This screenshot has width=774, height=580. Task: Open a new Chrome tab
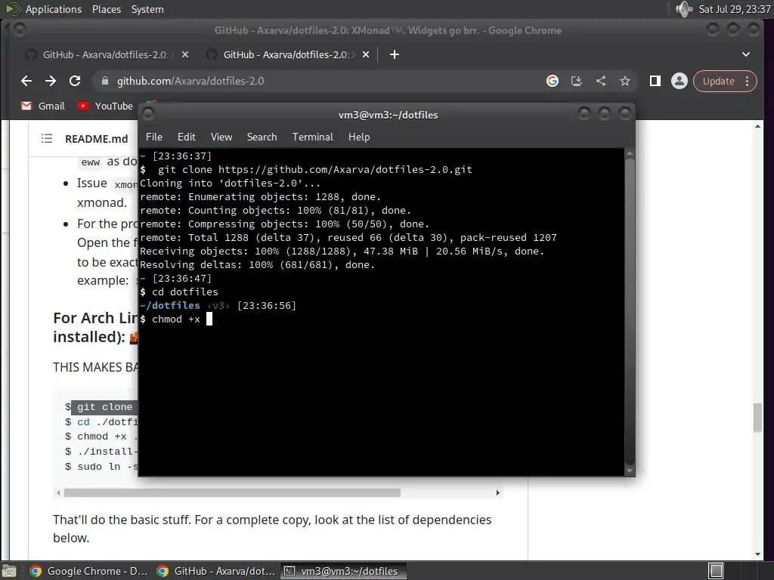[394, 54]
